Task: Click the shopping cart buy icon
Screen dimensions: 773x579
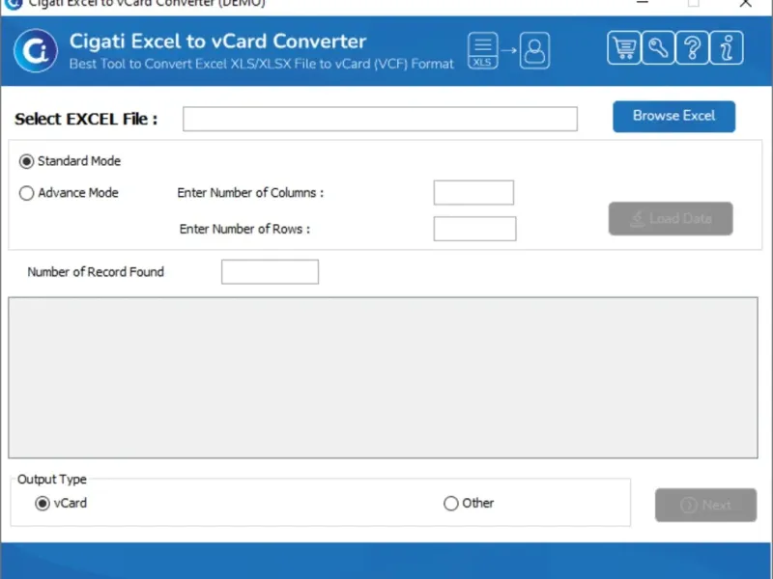Action: [624, 47]
